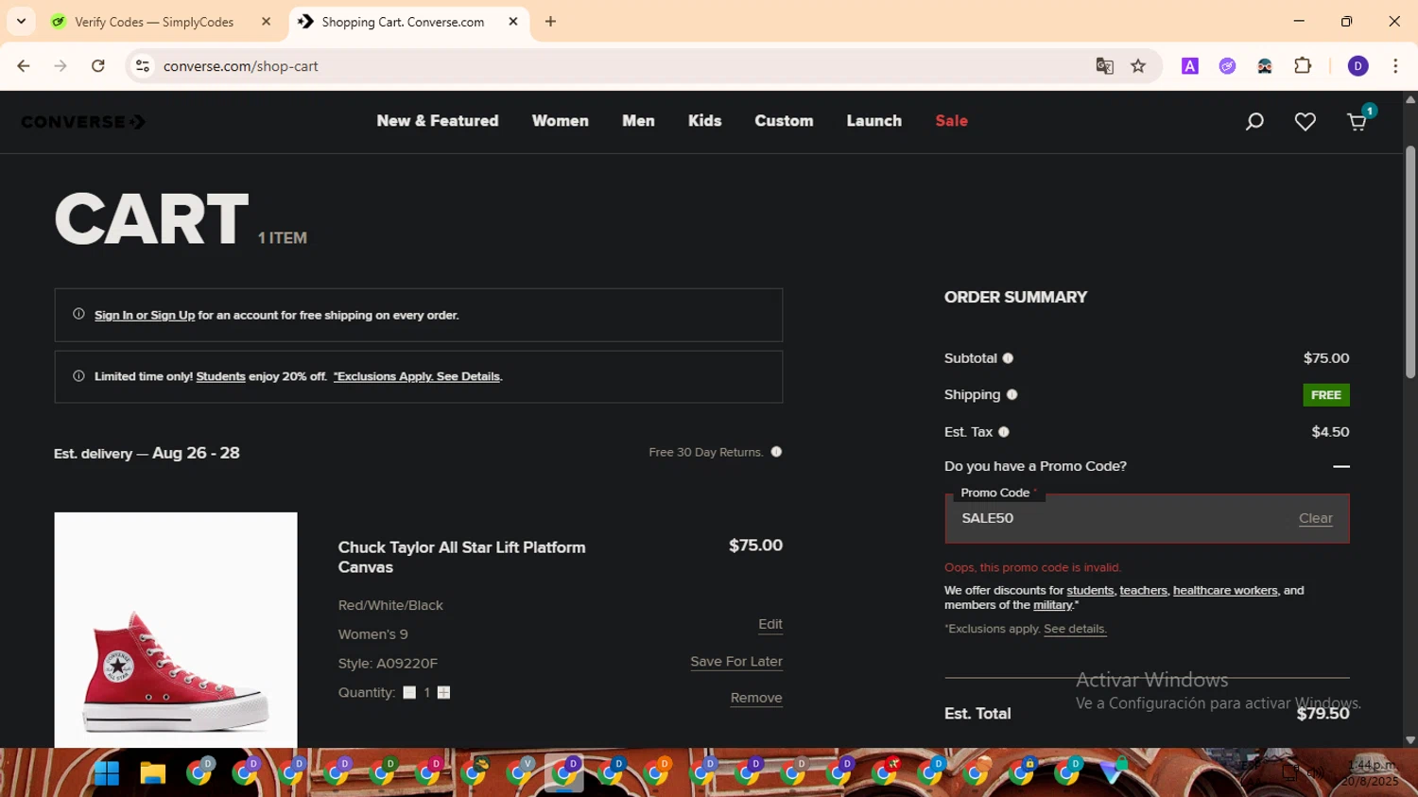Click Edit for the Chuck Taylor item
Viewport: 1418px width, 797px height.
(x=770, y=625)
